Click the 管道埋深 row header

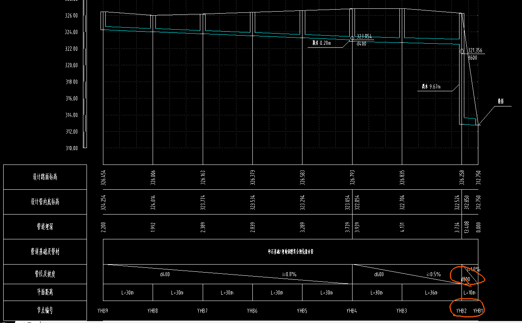(x=45, y=227)
